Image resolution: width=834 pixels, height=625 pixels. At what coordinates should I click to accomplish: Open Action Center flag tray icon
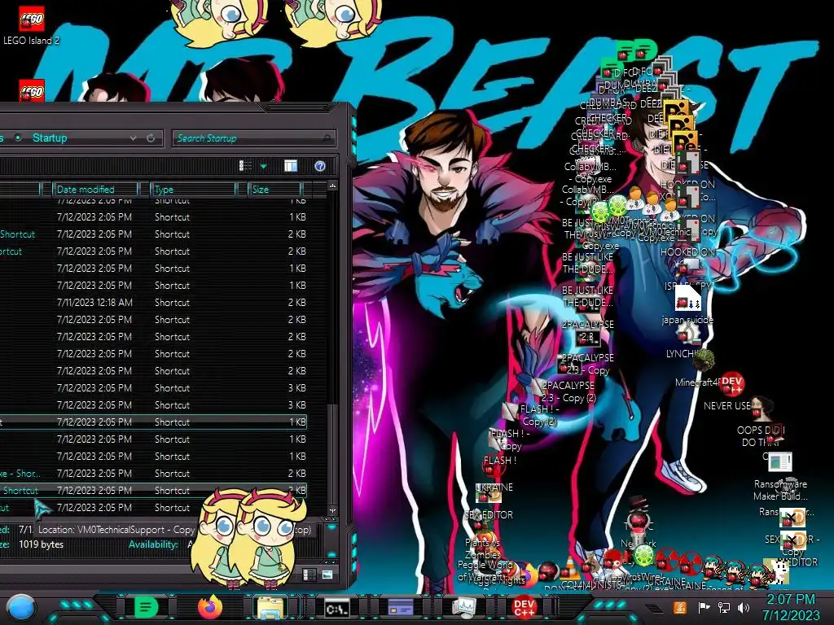point(704,607)
